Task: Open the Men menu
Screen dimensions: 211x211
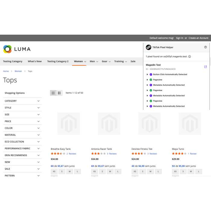Action: [94, 61]
